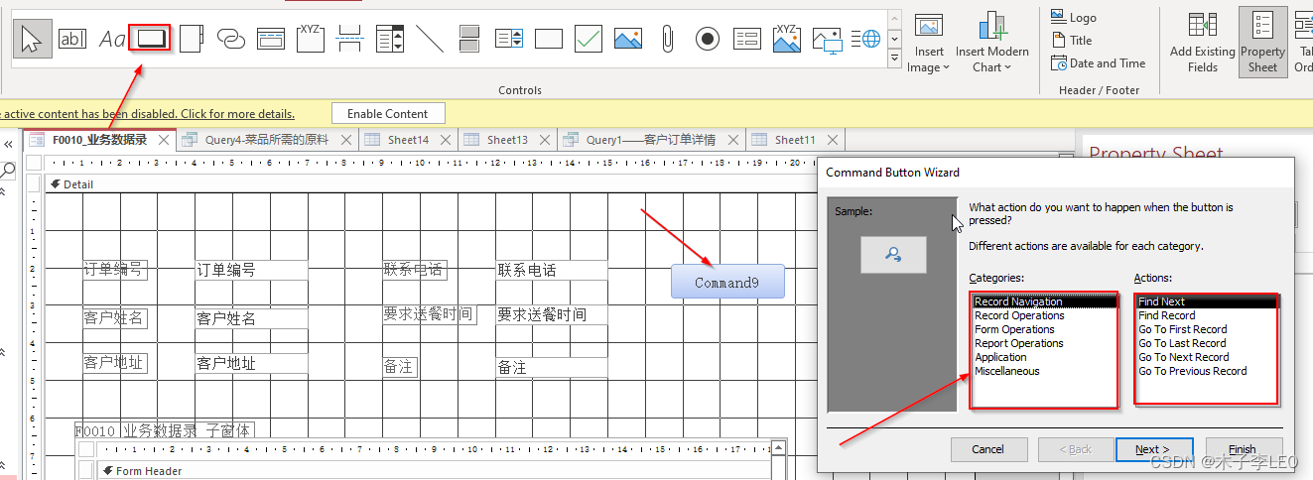Select the Hyperlink control tool
Screen dimensions: 1313x480
(x=230, y=39)
